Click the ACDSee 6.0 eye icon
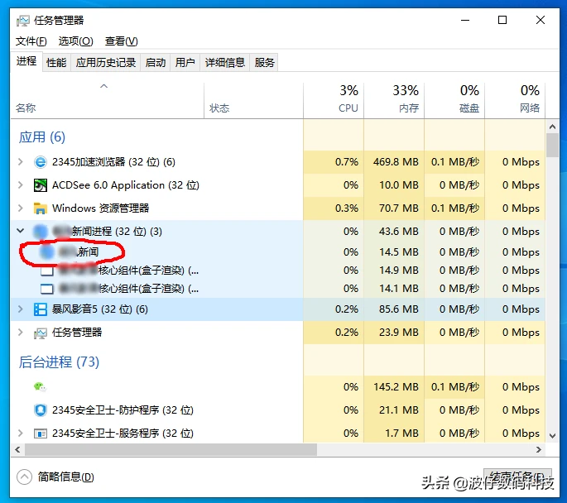567x503 pixels. [40, 185]
